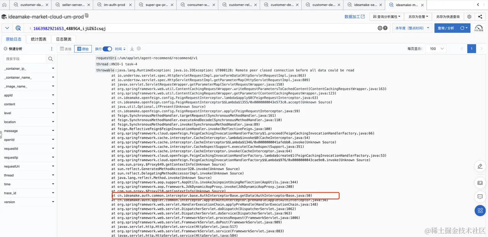Go to the previous page arrow
Image resolution: width=488 pixels, height=237 pixels.
[x=462, y=49]
